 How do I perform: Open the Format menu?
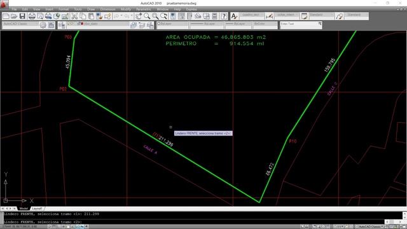64,9
